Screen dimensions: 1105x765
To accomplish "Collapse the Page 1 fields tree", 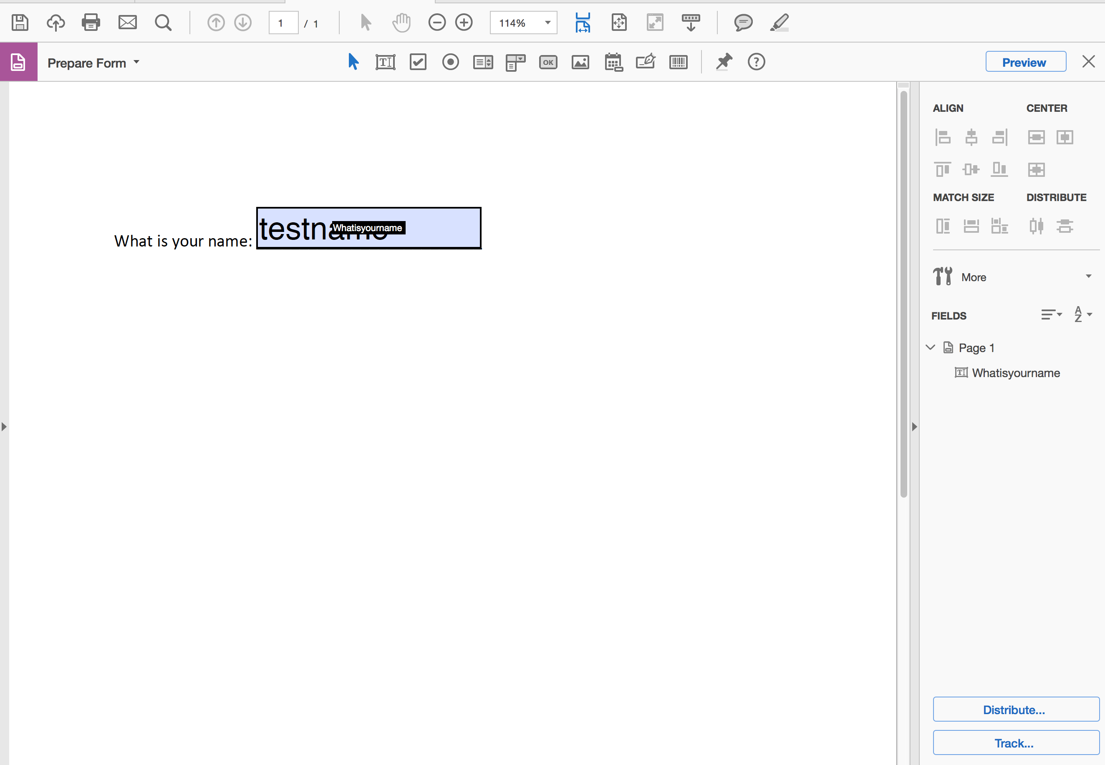I will 931,347.
